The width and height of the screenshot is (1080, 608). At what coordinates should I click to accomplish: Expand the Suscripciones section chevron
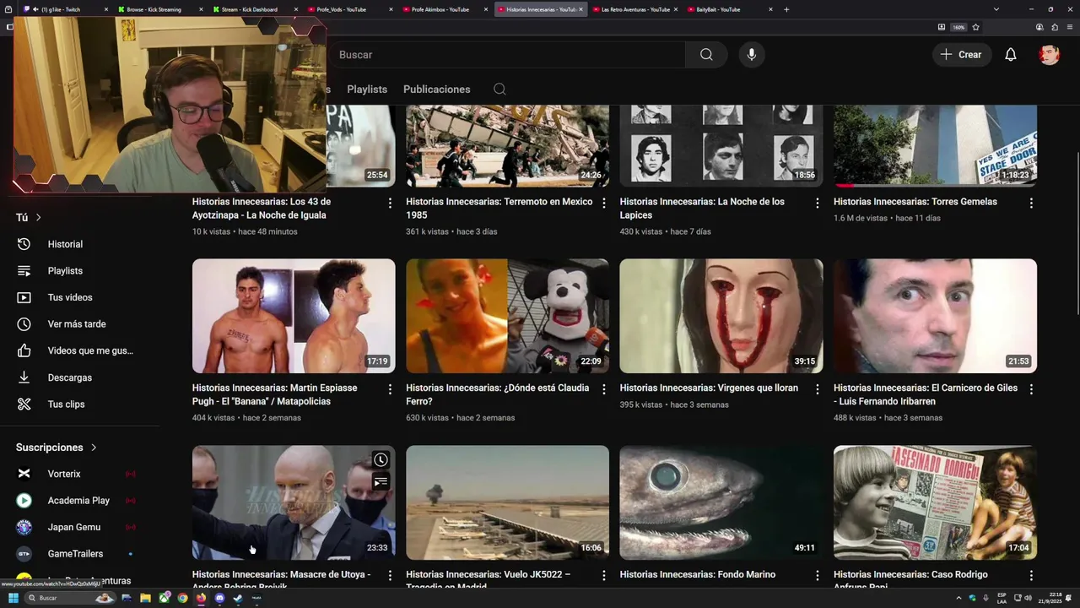tap(94, 448)
